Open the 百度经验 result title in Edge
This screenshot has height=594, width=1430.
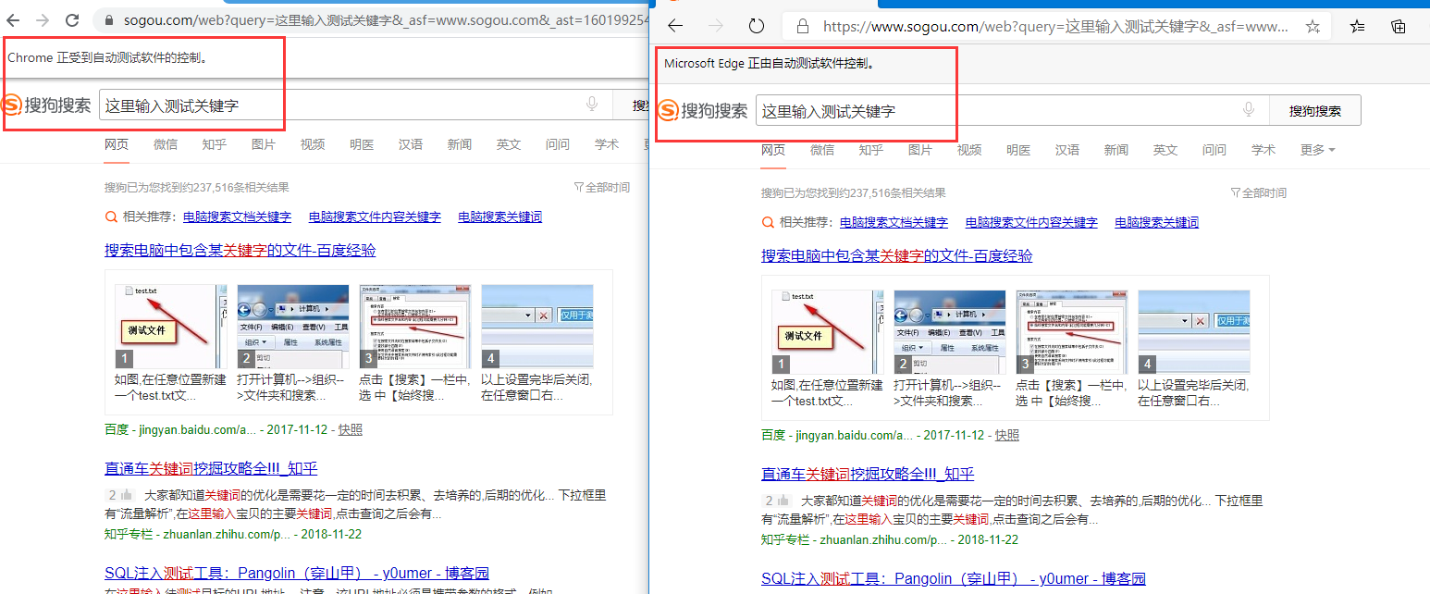click(x=897, y=256)
